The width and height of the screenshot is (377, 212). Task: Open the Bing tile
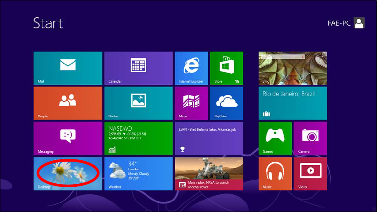(293, 68)
